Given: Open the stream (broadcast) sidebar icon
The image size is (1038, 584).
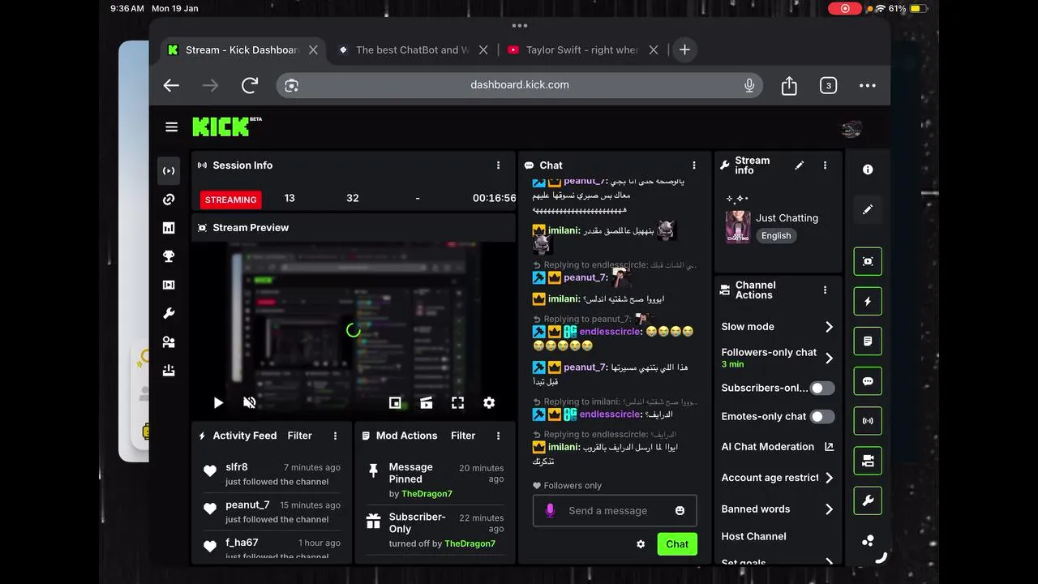Looking at the screenshot, I should (x=169, y=171).
